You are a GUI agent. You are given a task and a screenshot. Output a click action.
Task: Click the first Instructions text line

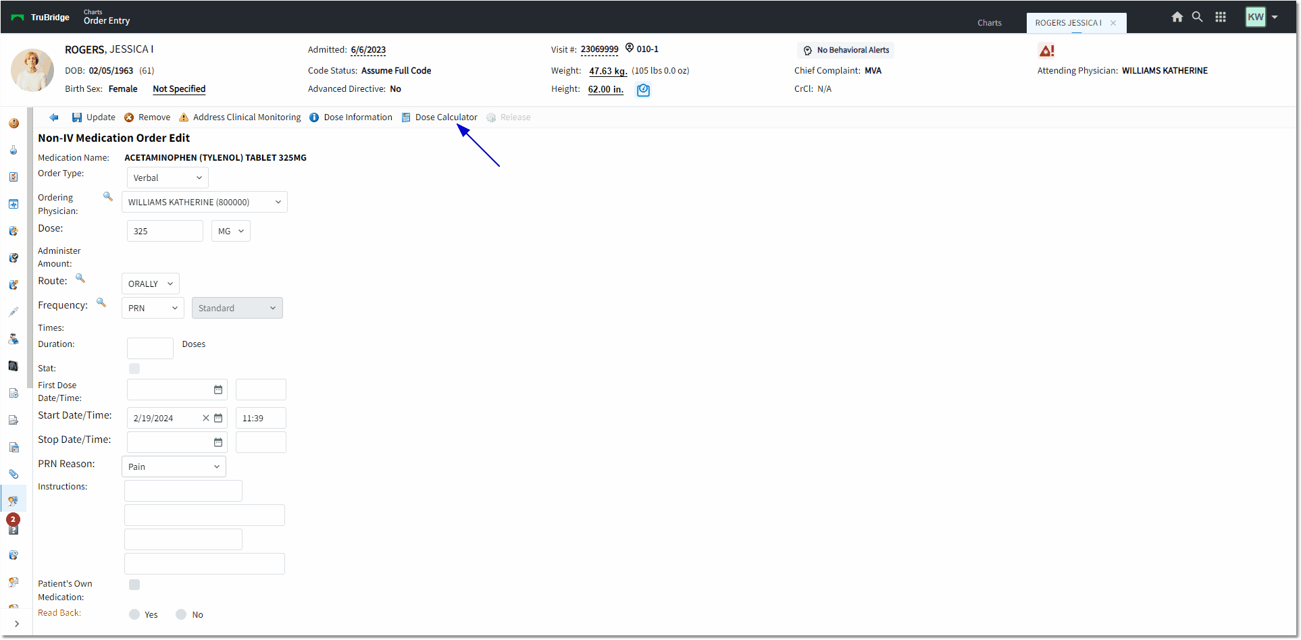[183, 491]
